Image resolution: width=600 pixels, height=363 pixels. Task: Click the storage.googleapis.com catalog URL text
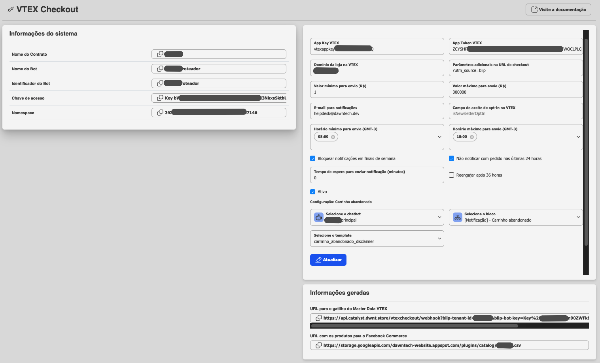(x=422, y=345)
